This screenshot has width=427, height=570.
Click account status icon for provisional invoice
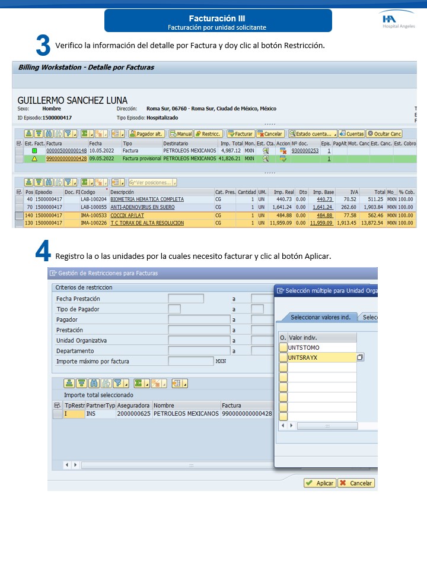(x=266, y=159)
